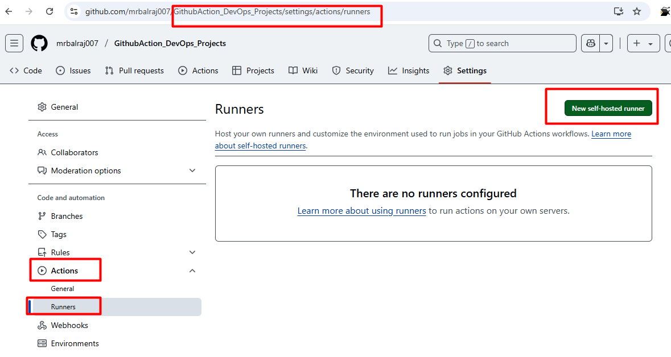671x357 pixels.
Task: Switch to the Code tab
Action: pos(26,70)
